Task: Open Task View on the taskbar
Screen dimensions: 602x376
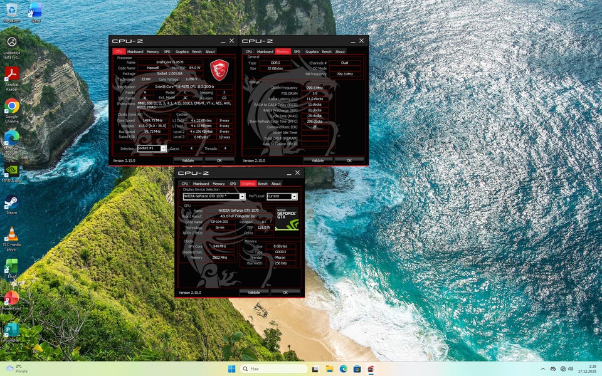Action: pos(315,368)
